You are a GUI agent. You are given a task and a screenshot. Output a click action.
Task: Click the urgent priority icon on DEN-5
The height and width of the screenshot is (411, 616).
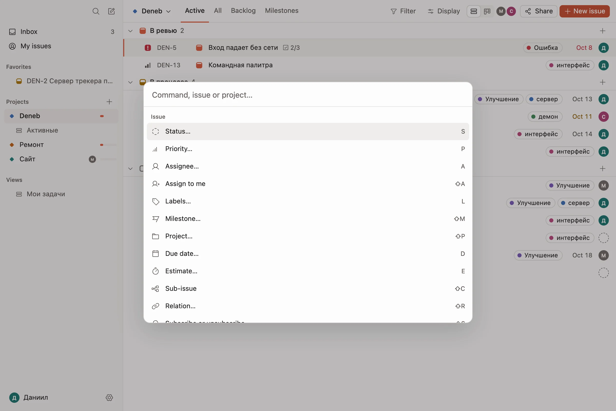coord(148,48)
